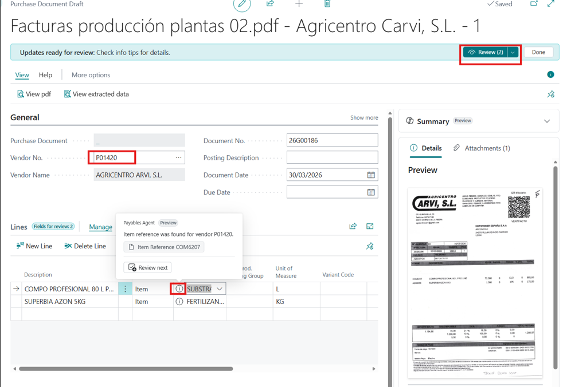Click info tip icon on SUPERBIA AZON row
This screenshot has width=563, height=387.
tap(179, 302)
